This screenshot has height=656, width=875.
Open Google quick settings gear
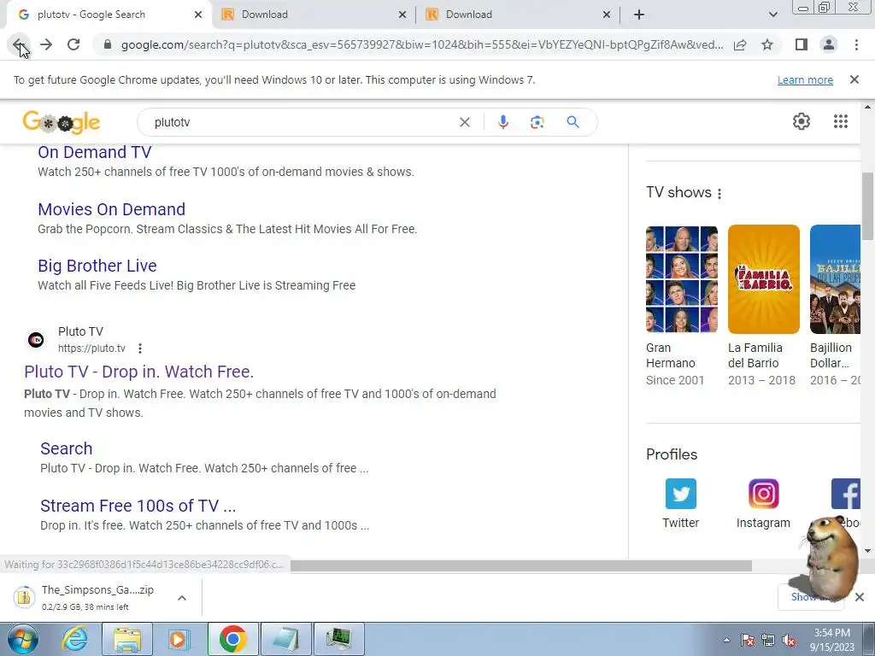click(x=802, y=121)
